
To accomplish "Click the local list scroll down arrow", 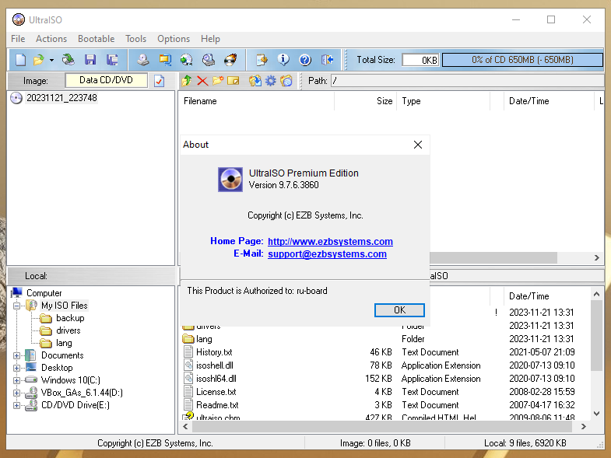I will [596, 413].
